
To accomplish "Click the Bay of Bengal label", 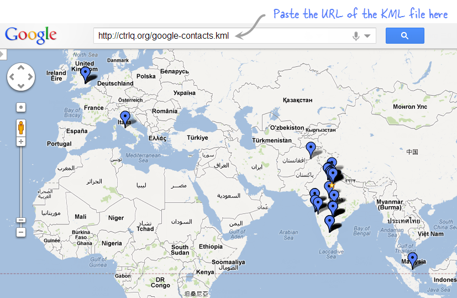I will [x=362, y=231].
